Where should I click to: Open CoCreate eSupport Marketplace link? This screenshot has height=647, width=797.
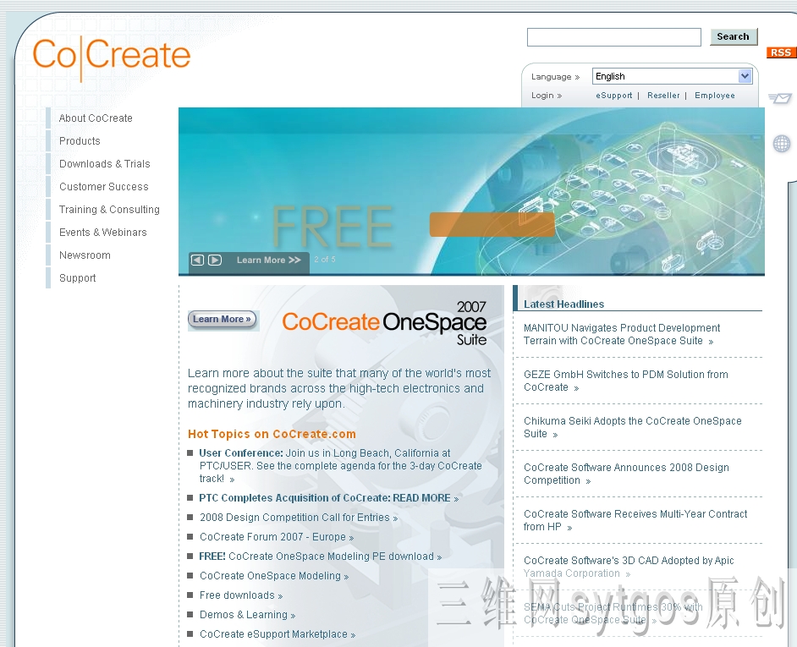pyautogui.click(x=278, y=634)
